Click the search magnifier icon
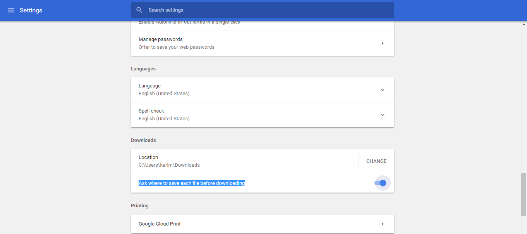The image size is (527, 234). pos(139,10)
